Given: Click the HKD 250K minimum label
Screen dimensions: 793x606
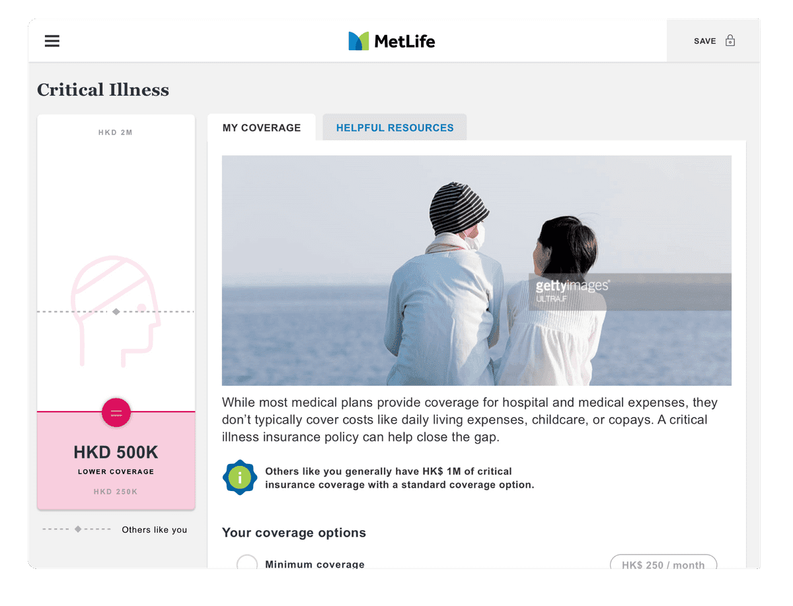Looking at the screenshot, I should click(116, 492).
